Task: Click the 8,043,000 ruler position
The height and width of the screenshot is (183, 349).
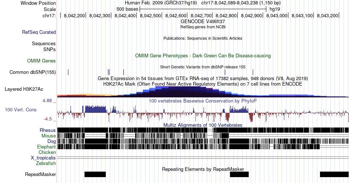Action: click(277, 15)
